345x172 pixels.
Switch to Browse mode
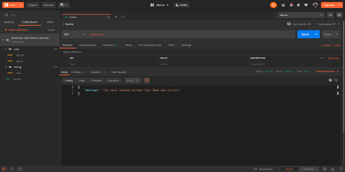pyautogui.click(x=308, y=169)
